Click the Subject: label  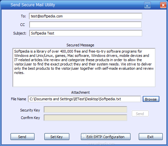pyautogui.click(x=20, y=33)
